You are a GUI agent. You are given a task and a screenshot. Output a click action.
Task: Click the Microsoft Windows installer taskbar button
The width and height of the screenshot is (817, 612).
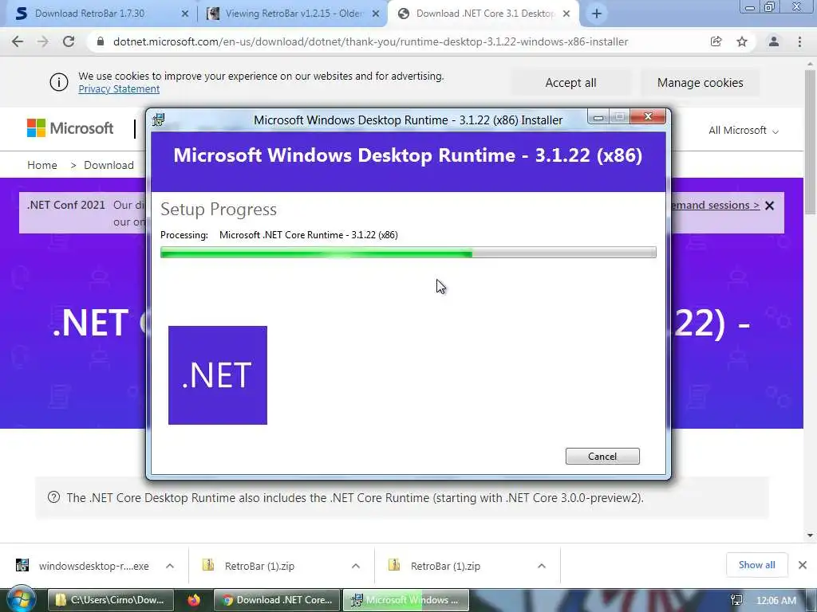click(405, 600)
